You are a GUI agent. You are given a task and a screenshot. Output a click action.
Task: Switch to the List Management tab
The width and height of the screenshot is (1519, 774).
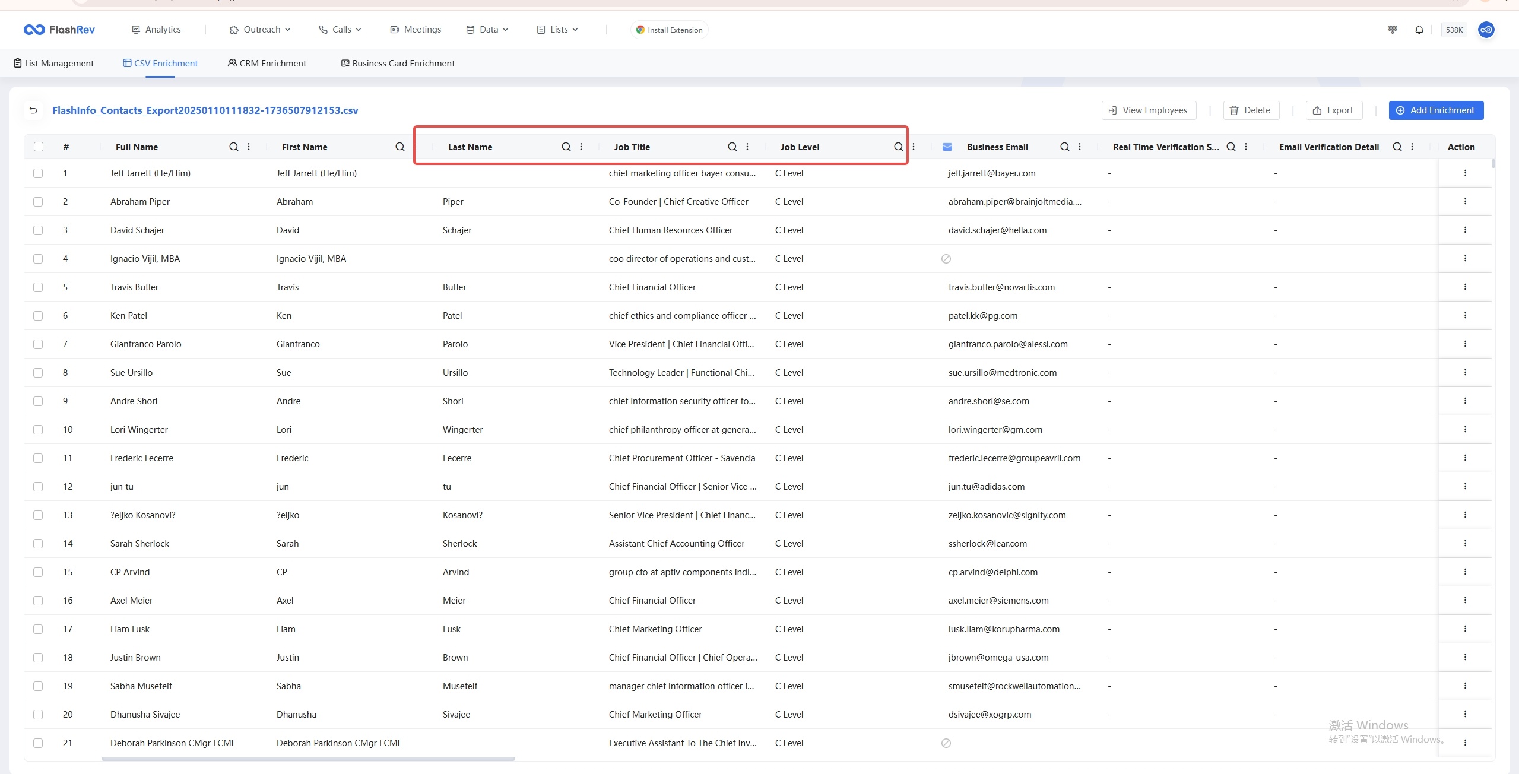[53, 64]
